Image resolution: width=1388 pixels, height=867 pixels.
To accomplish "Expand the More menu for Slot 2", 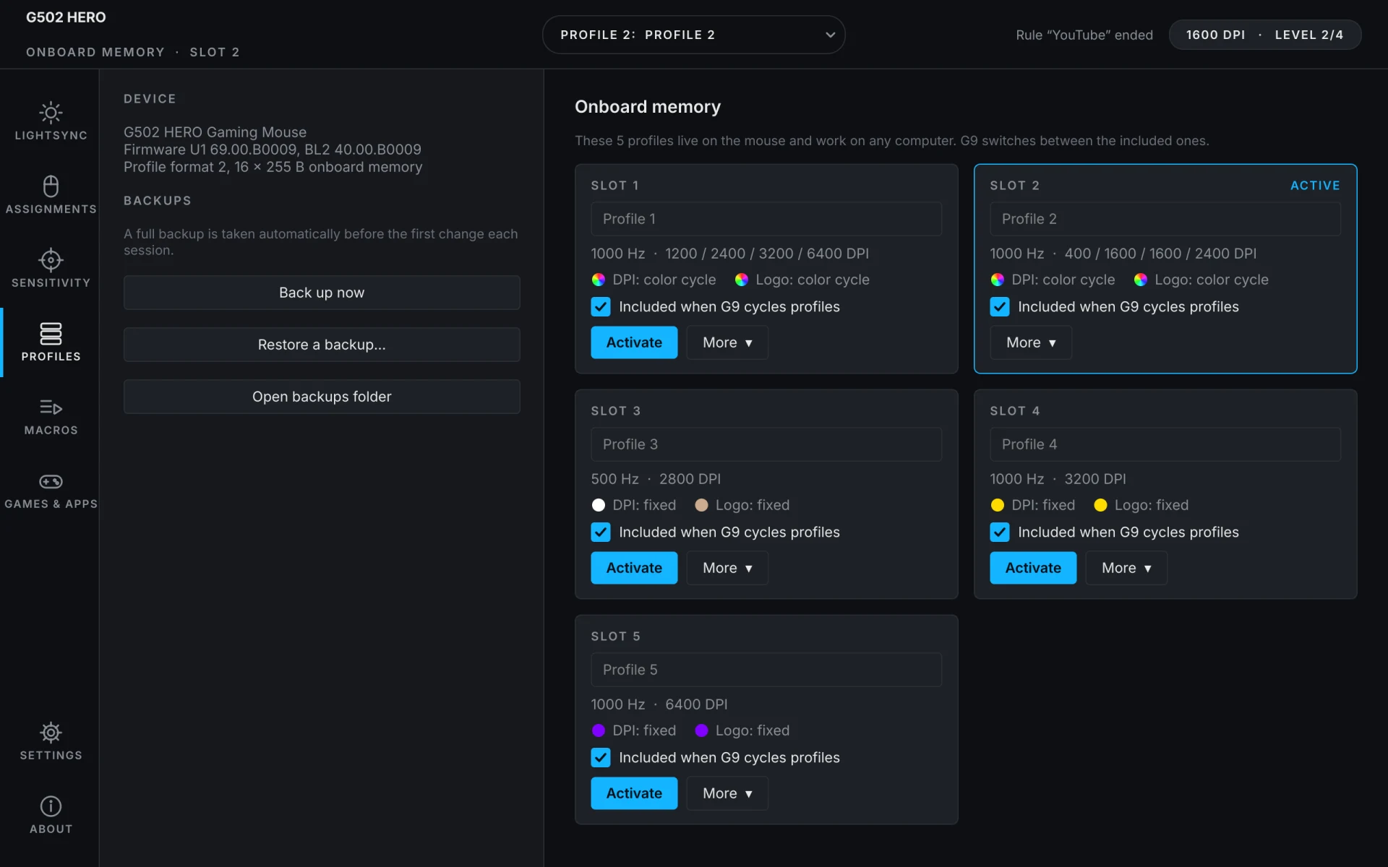I will pos(1031,342).
